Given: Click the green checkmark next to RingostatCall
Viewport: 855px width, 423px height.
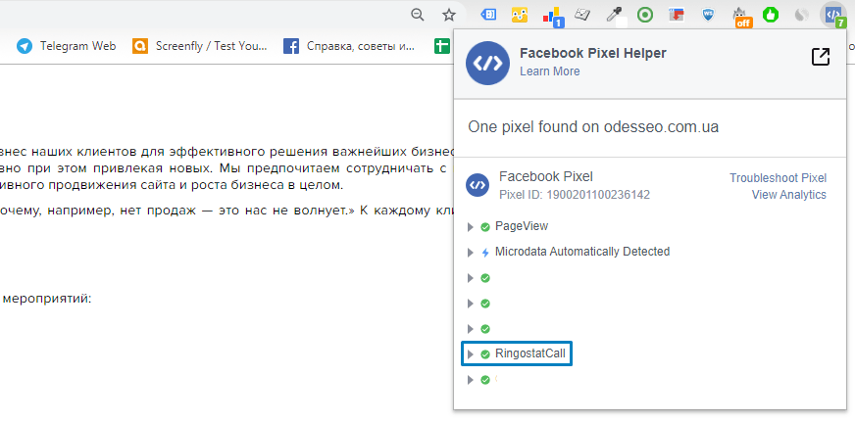Looking at the screenshot, I should click(x=485, y=355).
